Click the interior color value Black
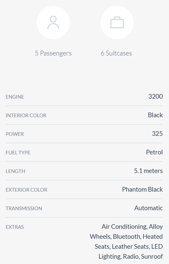This screenshot has height=264, width=169. [155, 115]
